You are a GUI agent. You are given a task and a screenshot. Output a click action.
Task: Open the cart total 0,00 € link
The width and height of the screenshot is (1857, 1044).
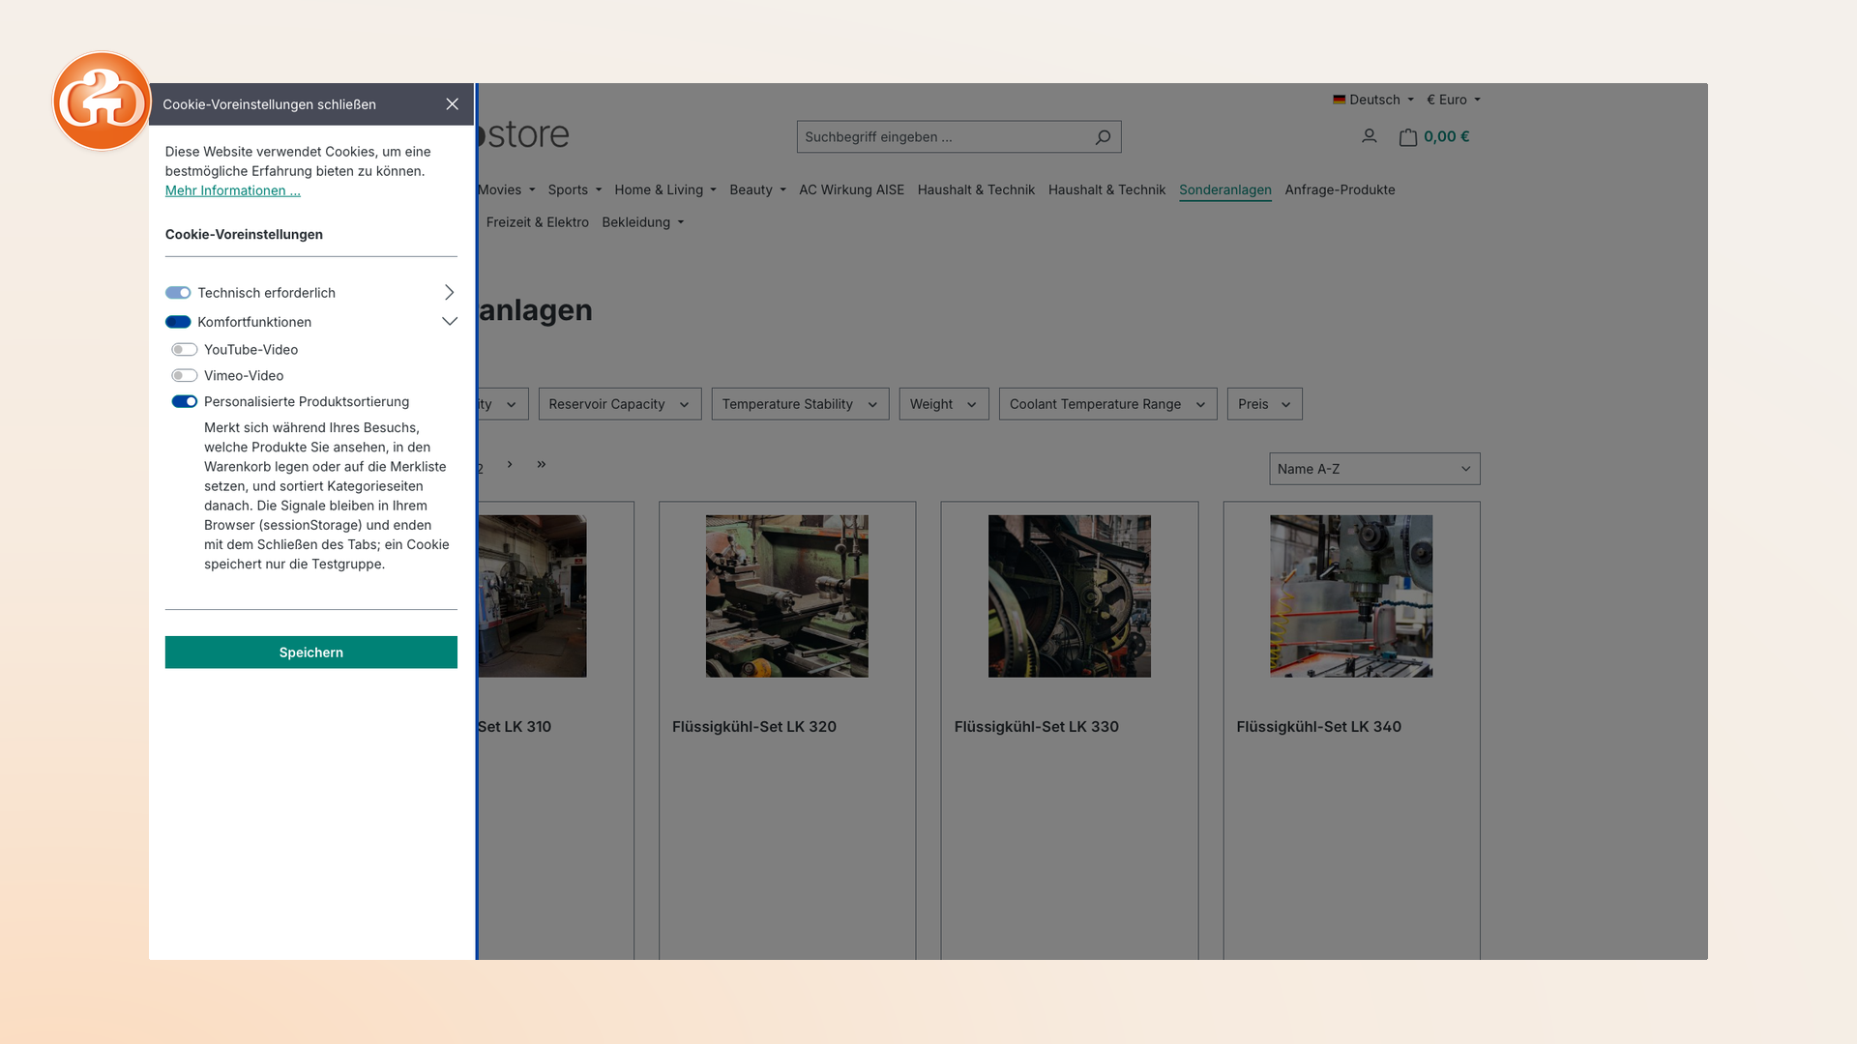(1446, 136)
